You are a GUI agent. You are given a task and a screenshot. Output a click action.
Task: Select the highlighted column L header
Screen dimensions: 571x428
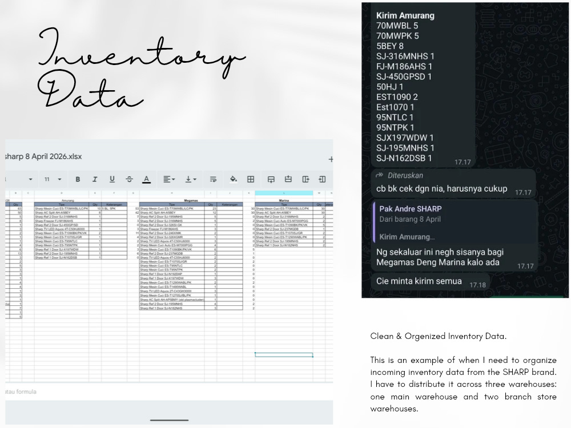tap(284, 193)
